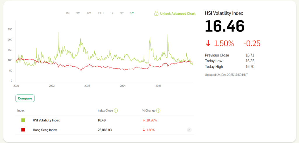
Task: Select the YTD range option
Action: click(100, 13)
